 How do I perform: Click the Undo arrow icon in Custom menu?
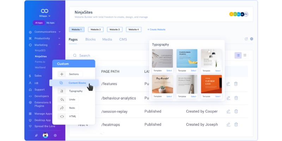coord(62,99)
